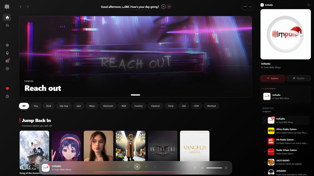Click the ImRadio thumbnail in player bar

click(46, 168)
